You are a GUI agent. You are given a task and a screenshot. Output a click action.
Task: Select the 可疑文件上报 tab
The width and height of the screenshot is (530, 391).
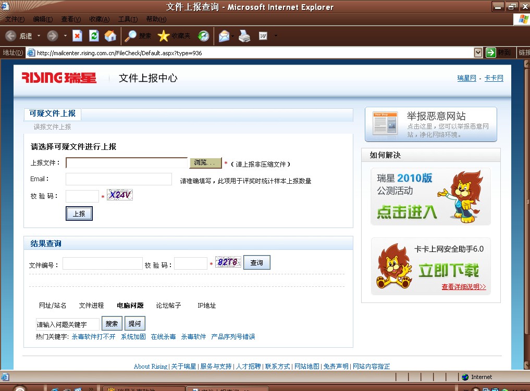tap(53, 114)
